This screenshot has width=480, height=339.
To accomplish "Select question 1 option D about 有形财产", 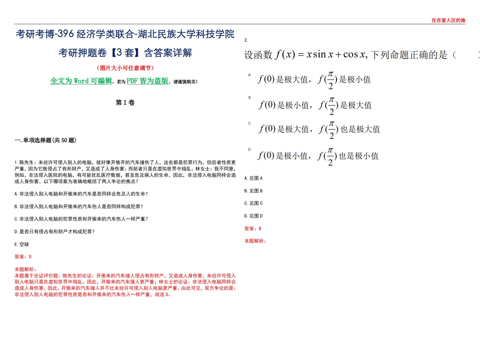I will coord(54,232).
